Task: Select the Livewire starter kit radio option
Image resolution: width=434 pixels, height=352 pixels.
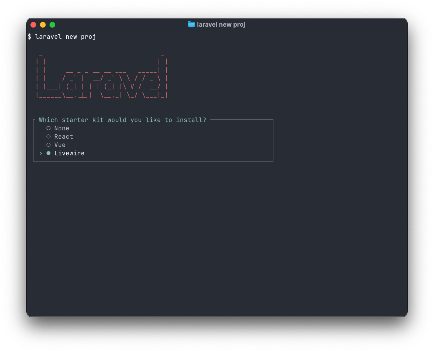Action: pyautogui.click(x=65, y=153)
